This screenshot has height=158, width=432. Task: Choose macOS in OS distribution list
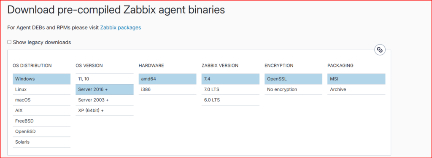coord(42,100)
